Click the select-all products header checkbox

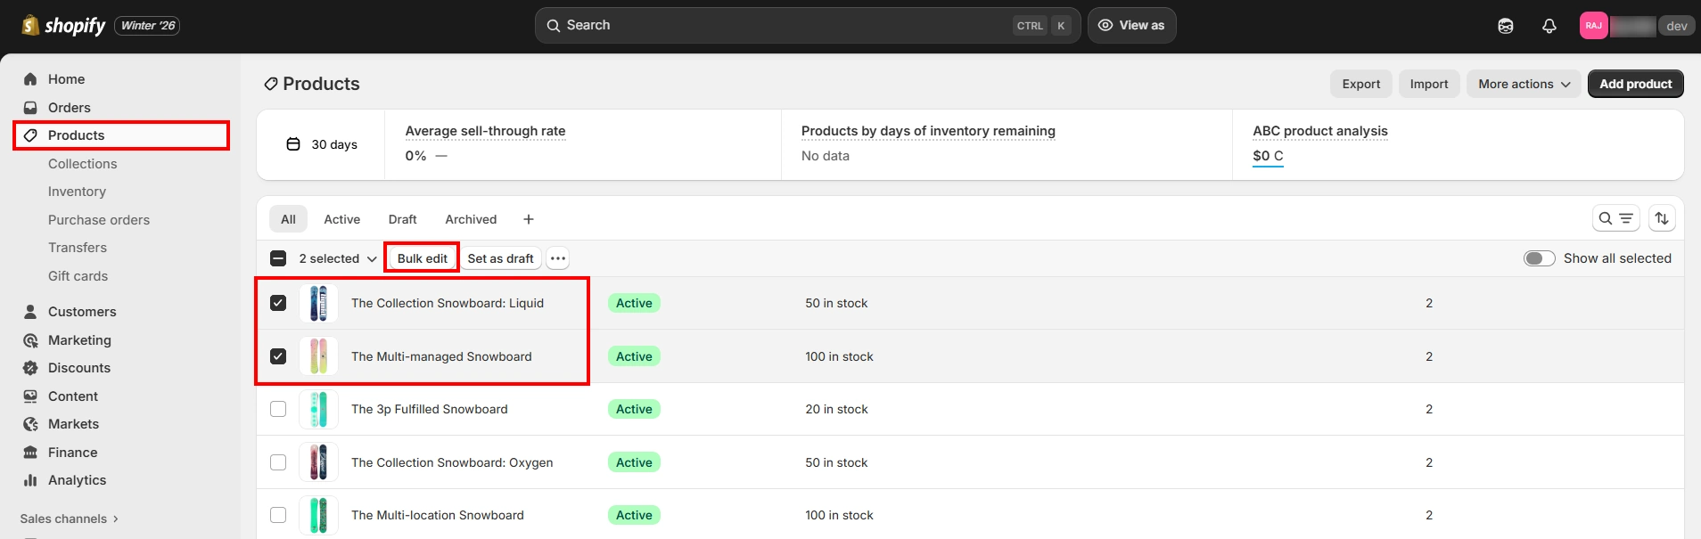pos(278,258)
